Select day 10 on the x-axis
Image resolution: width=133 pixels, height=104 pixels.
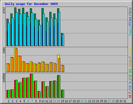[x=43, y=101]
